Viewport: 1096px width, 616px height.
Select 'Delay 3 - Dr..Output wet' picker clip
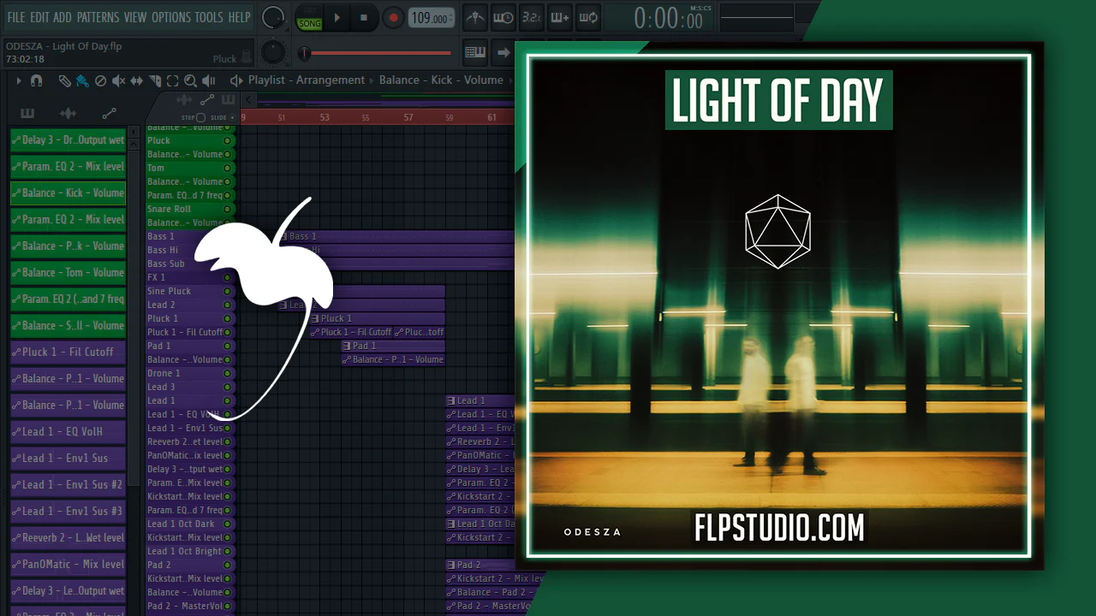tap(68, 140)
